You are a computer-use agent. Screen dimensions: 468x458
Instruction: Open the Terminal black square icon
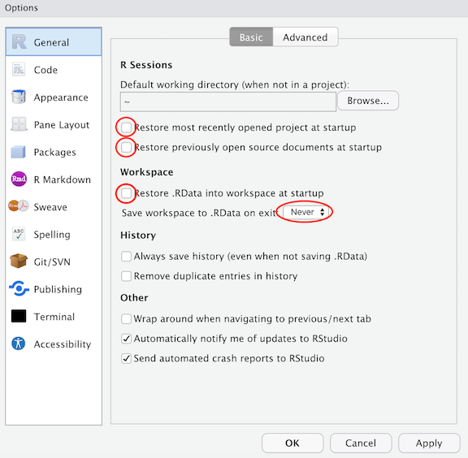pyautogui.click(x=19, y=316)
